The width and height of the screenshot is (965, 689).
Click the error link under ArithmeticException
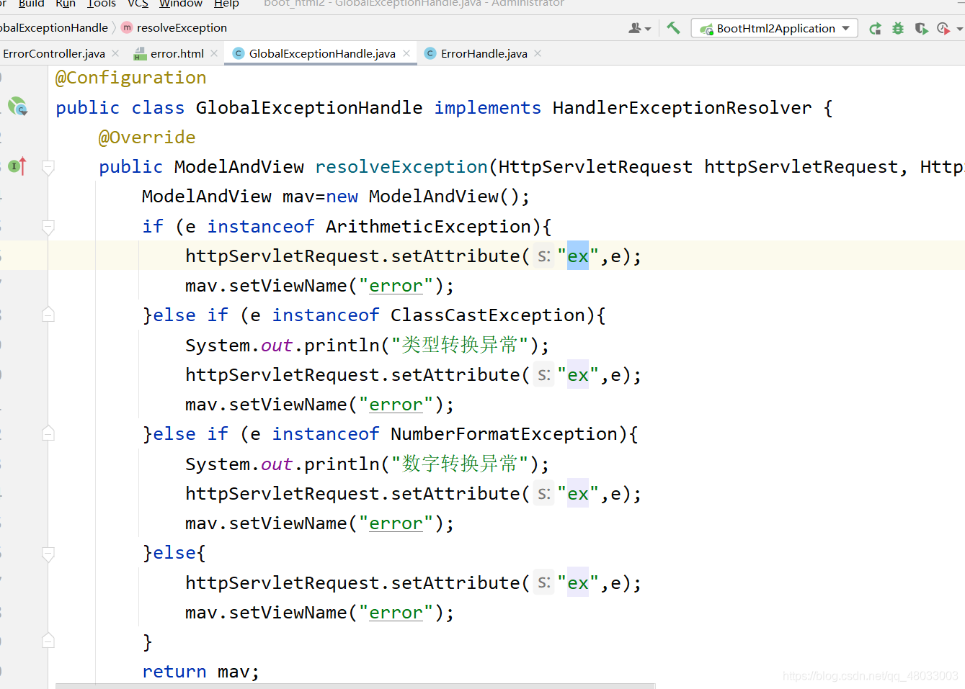pyautogui.click(x=396, y=286)
